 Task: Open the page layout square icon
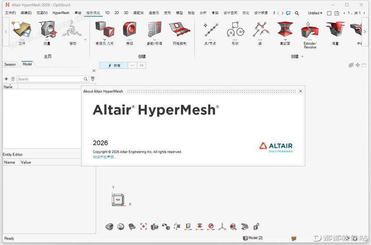point(329,13)
